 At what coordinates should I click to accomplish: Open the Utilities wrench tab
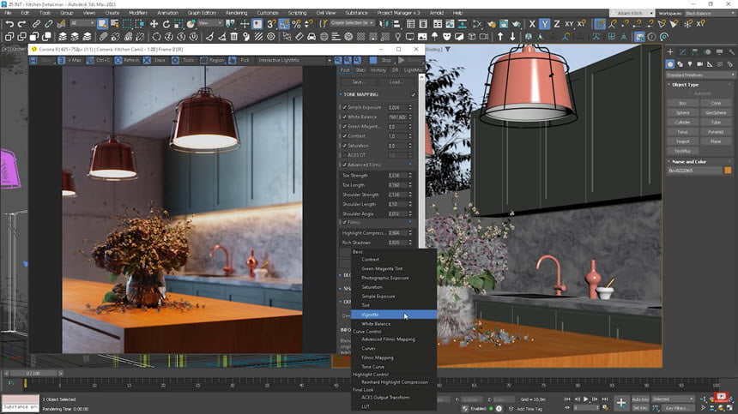click(731, 51)
